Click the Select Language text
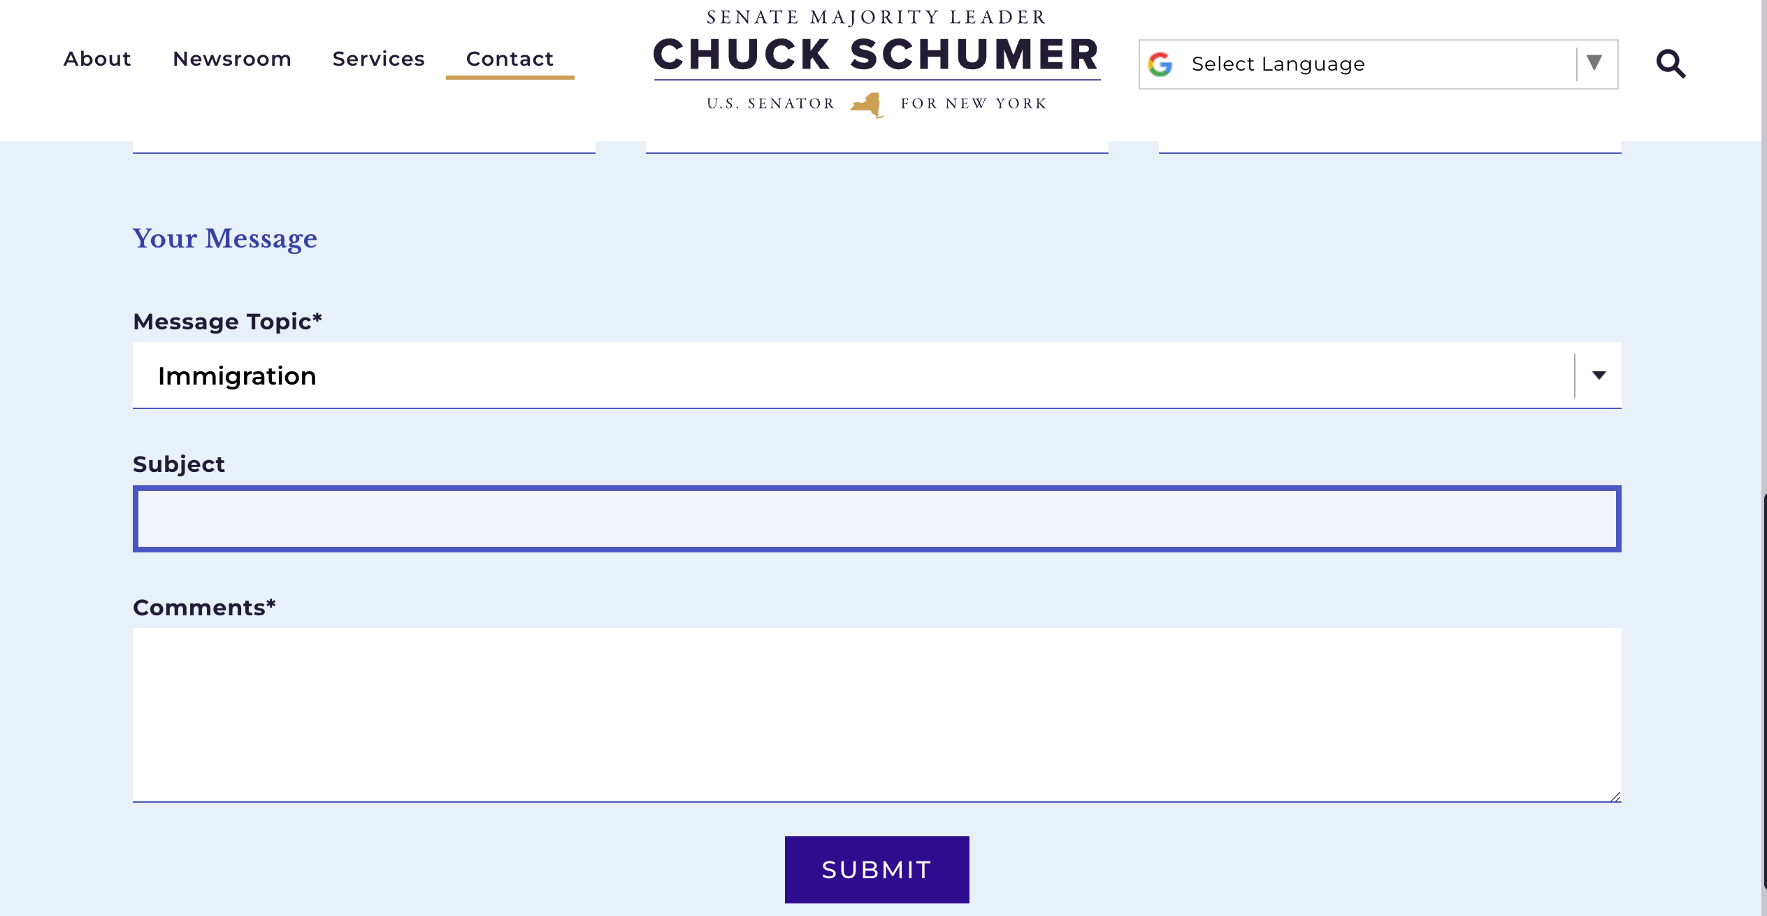Screen dimensions: 1767x916 (x=1278, y=64)
